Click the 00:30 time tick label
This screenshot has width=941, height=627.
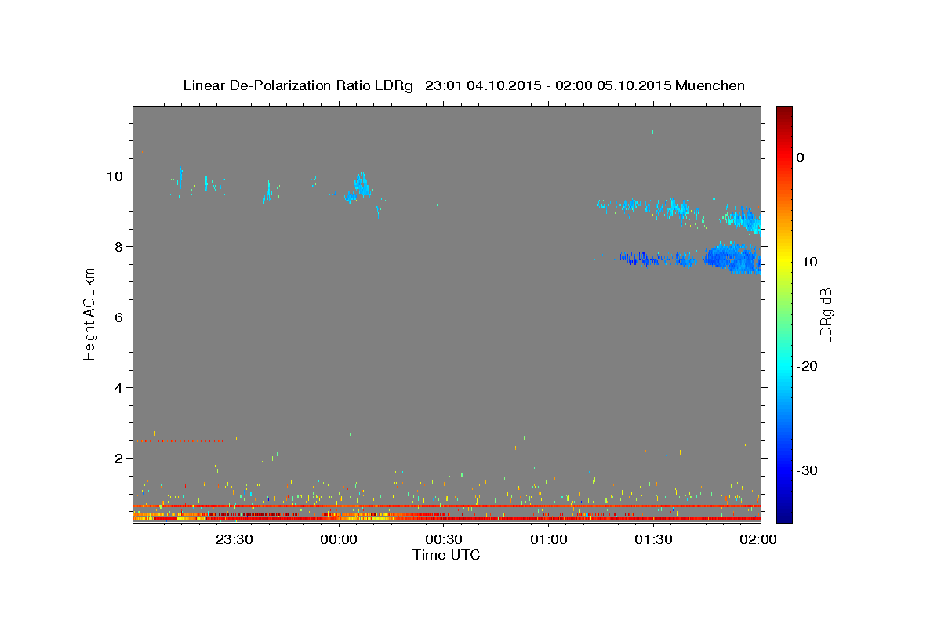click(444, 539)
